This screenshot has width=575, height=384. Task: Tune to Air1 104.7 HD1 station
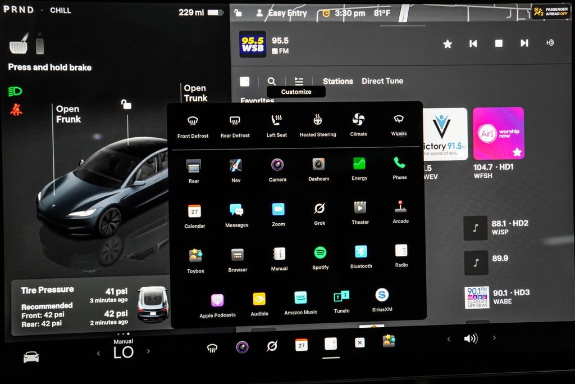pyautogui.click(x=498, y=134)
